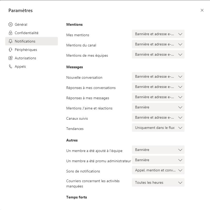Click the lock icon for Confidentialité
The image size is (210, 210).
pyautogui.click(x=11, y=33)
